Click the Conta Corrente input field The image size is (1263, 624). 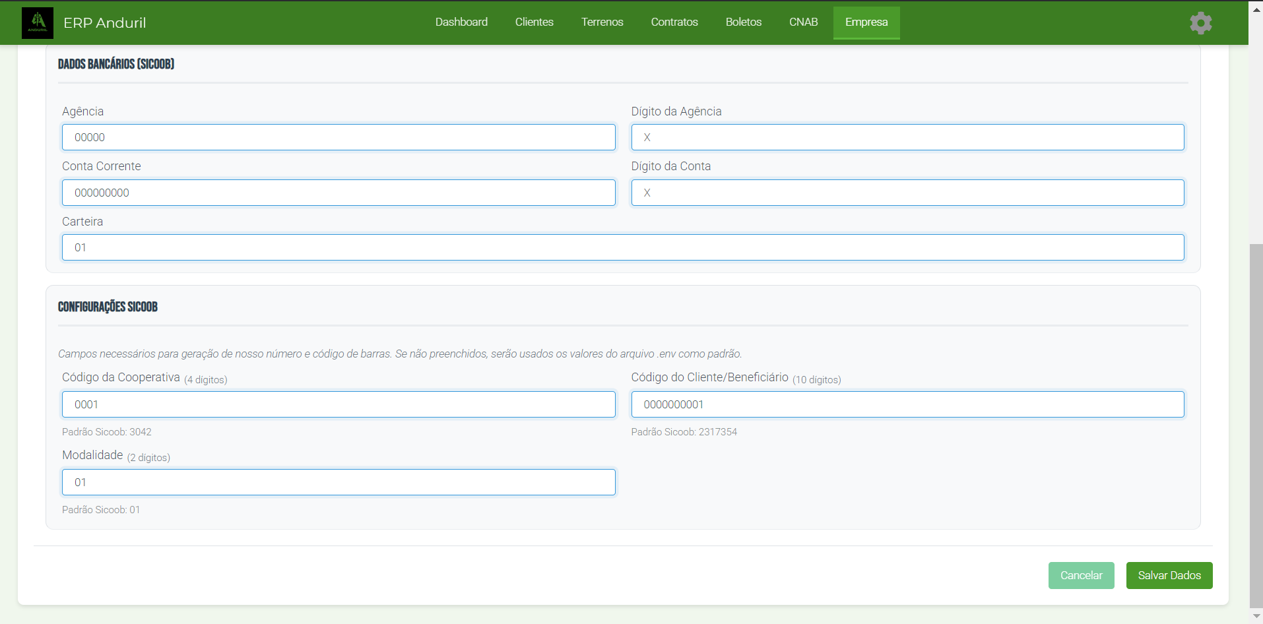point(339,193)
